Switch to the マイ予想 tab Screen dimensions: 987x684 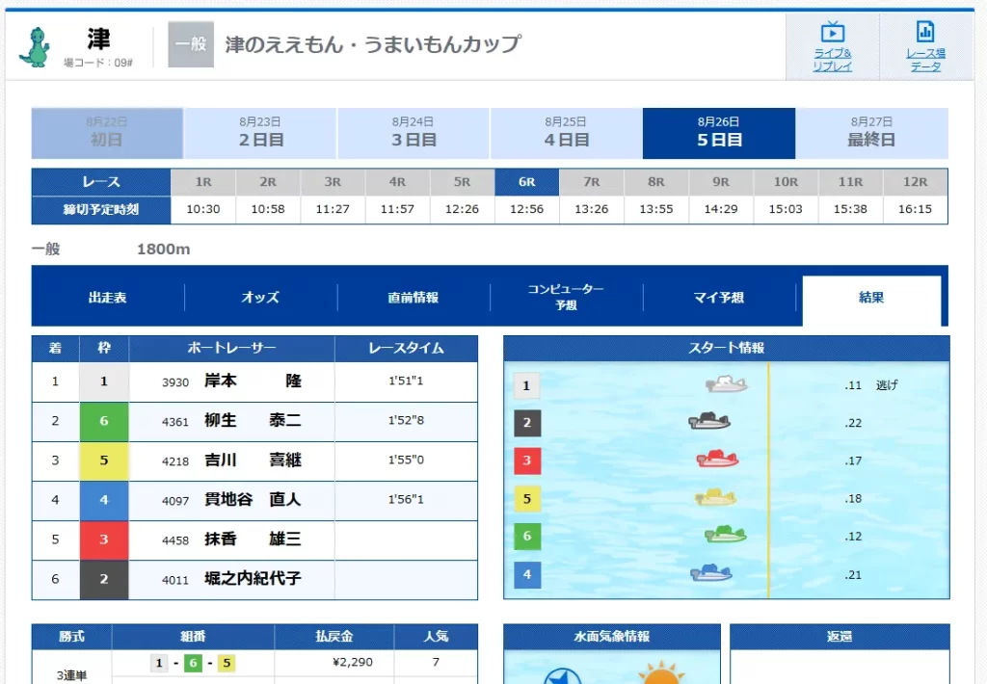[721, 299]
